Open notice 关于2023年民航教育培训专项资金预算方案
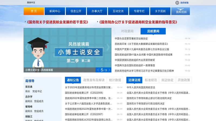Screen dimensions: 216x121 click(89, 87)
